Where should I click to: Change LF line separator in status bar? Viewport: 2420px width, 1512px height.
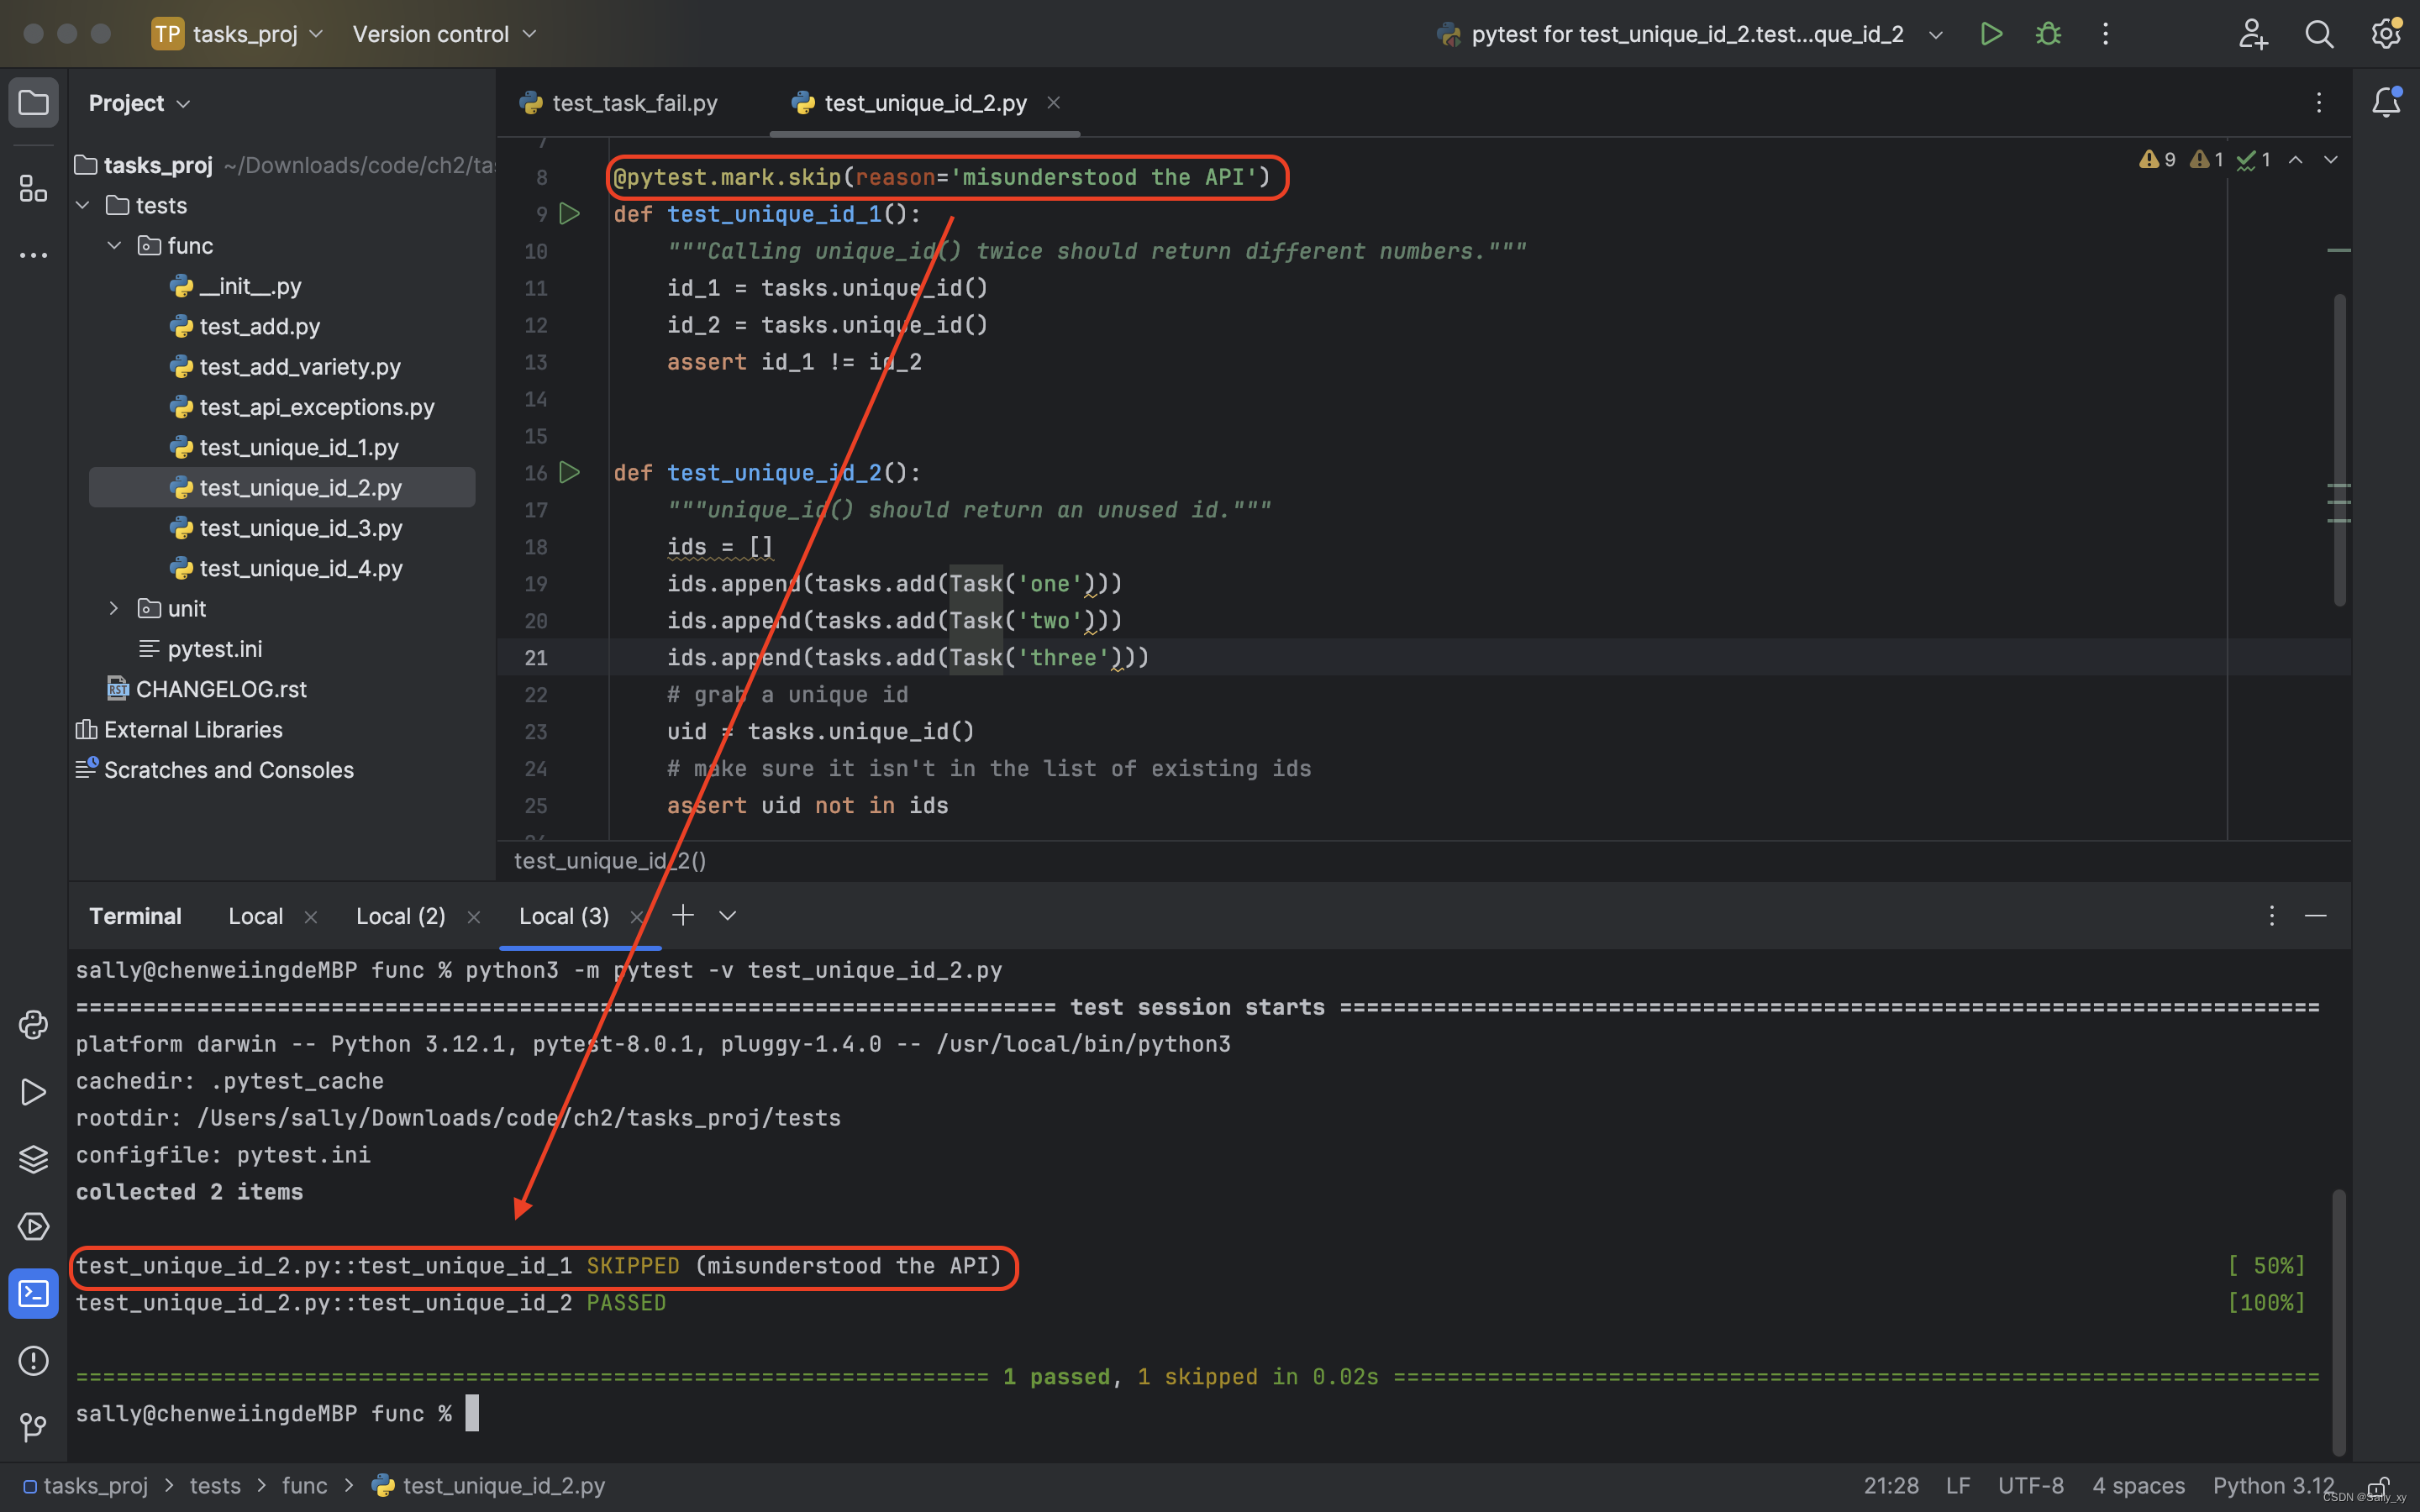point(1958,1486)
